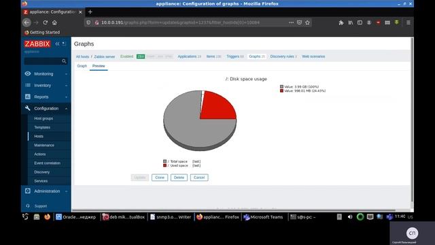Viewport: 435px width, 245px height.
Task: Collapse the Zabbix sidebar with double chevron
Action: (57, 44)
